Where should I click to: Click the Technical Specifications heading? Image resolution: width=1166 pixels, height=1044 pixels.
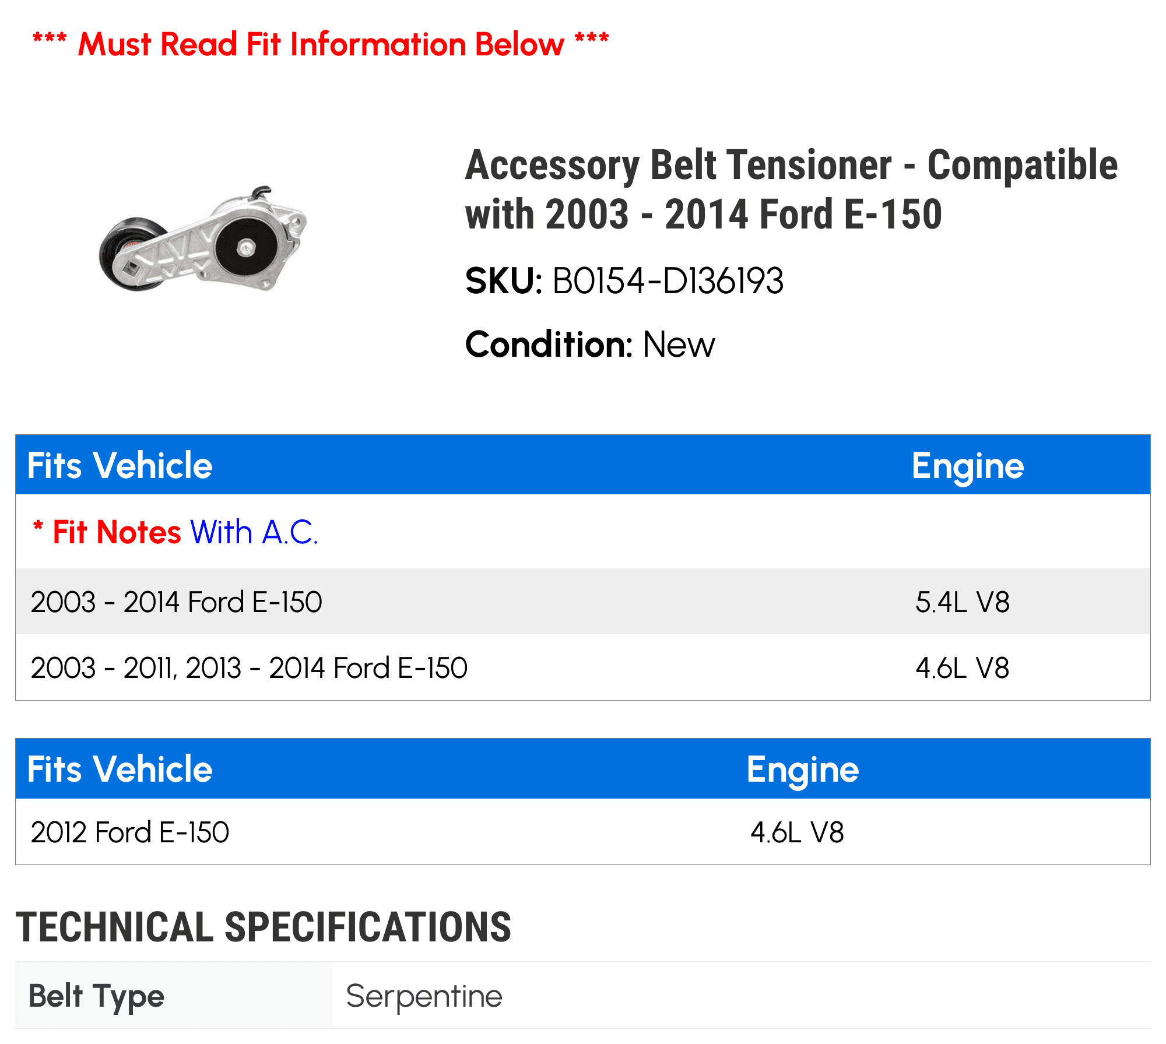tap(264, 927)
